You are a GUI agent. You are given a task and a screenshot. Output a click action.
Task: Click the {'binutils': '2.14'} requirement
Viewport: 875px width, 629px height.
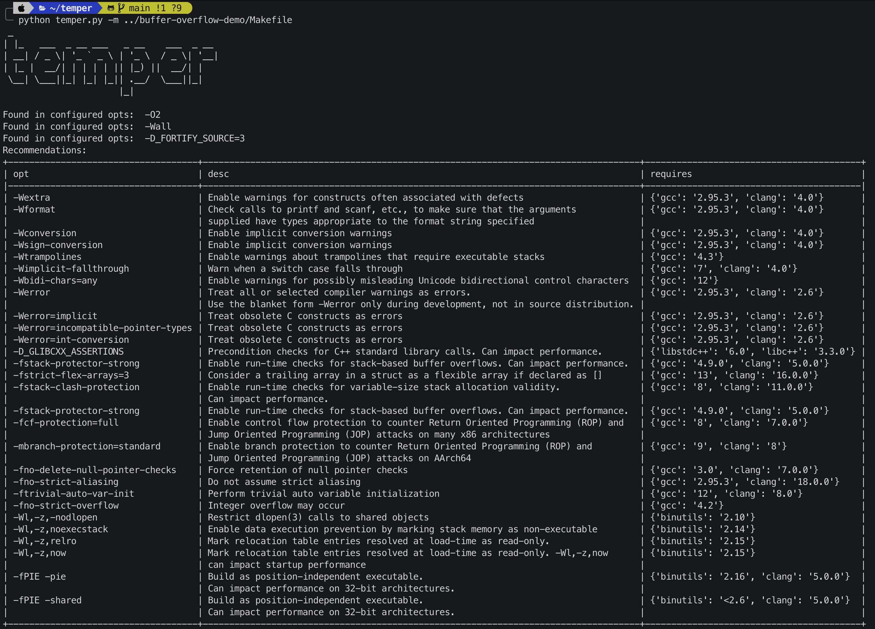703,529
